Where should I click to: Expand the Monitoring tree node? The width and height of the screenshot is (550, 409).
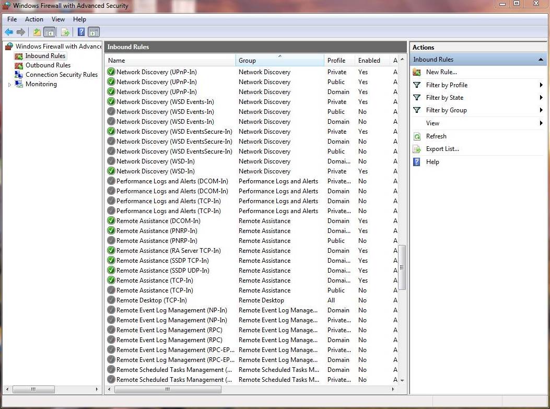9,85
